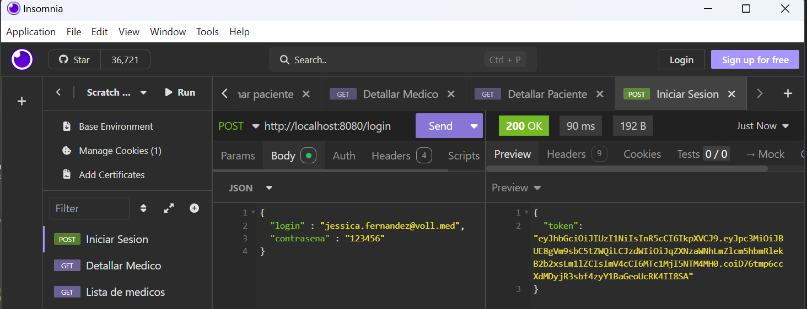This screenshot has width=807, height=309.
Task: Open the Edit menu
Action: click(x=99, y=32)
